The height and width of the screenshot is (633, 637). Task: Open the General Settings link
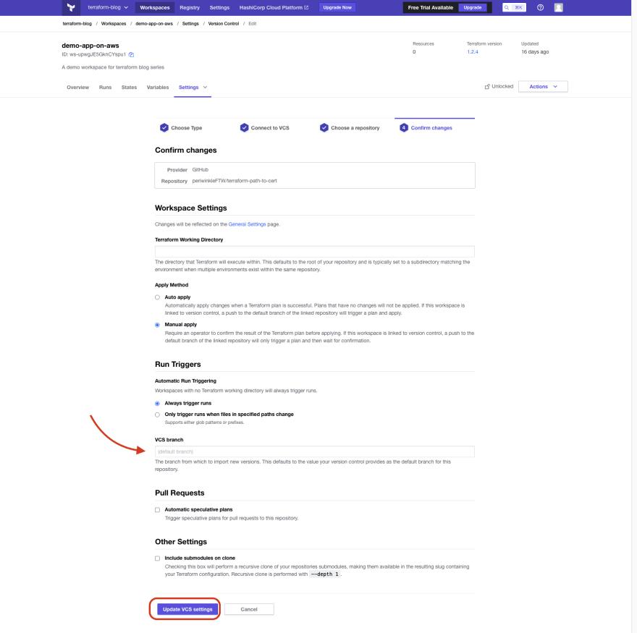[247, 224]
